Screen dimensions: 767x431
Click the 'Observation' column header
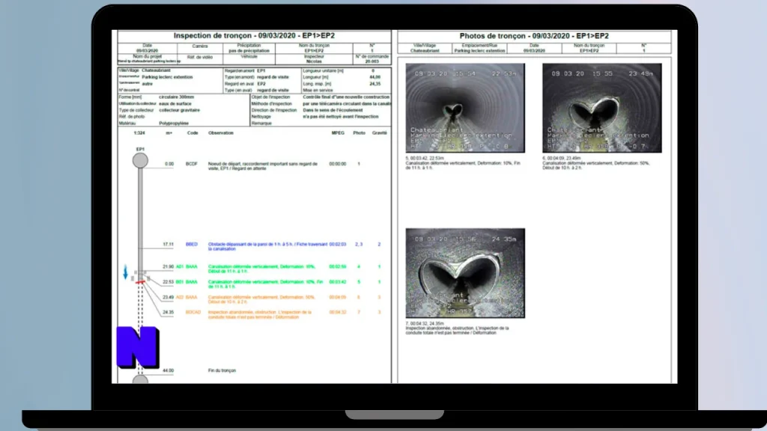tap(221, 133)
